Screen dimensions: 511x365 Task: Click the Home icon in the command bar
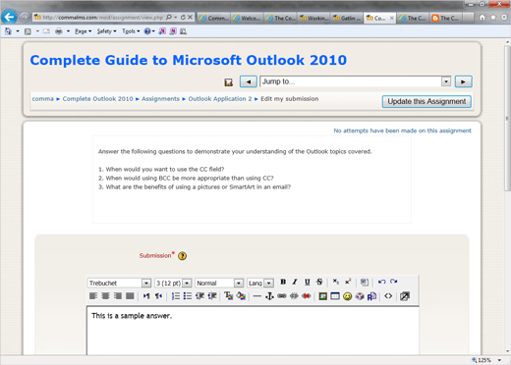(x=8, y=31)
